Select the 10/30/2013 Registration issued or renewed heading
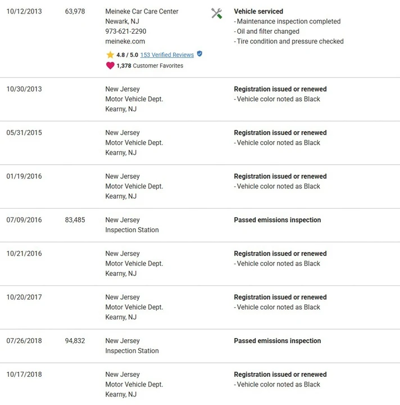This screenshot has width=400, height=405. [x=280, y=89]
